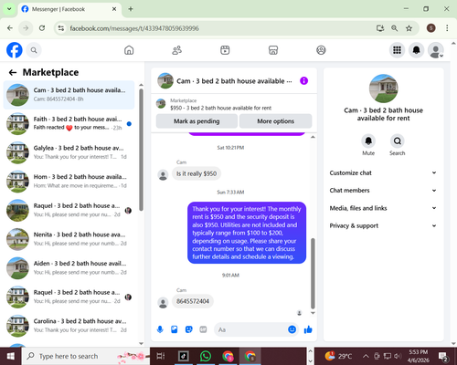
Task: Send a thumbs-up like
Action: (308, 329)
